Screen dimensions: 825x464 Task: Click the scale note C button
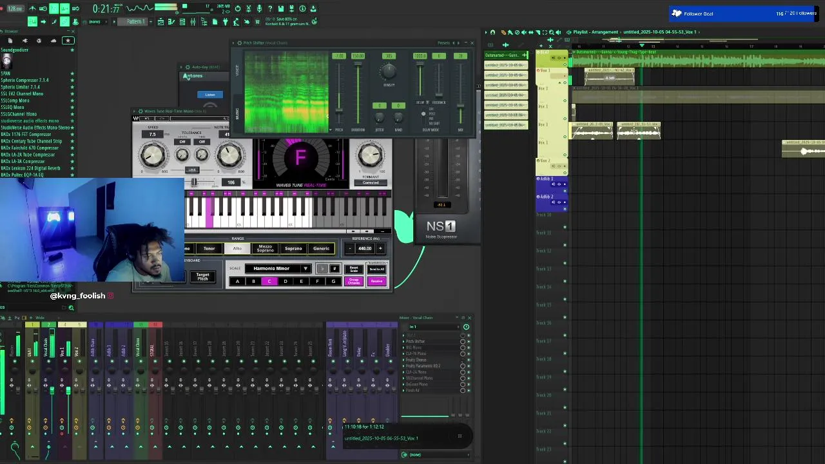click(x=269, y=281)
